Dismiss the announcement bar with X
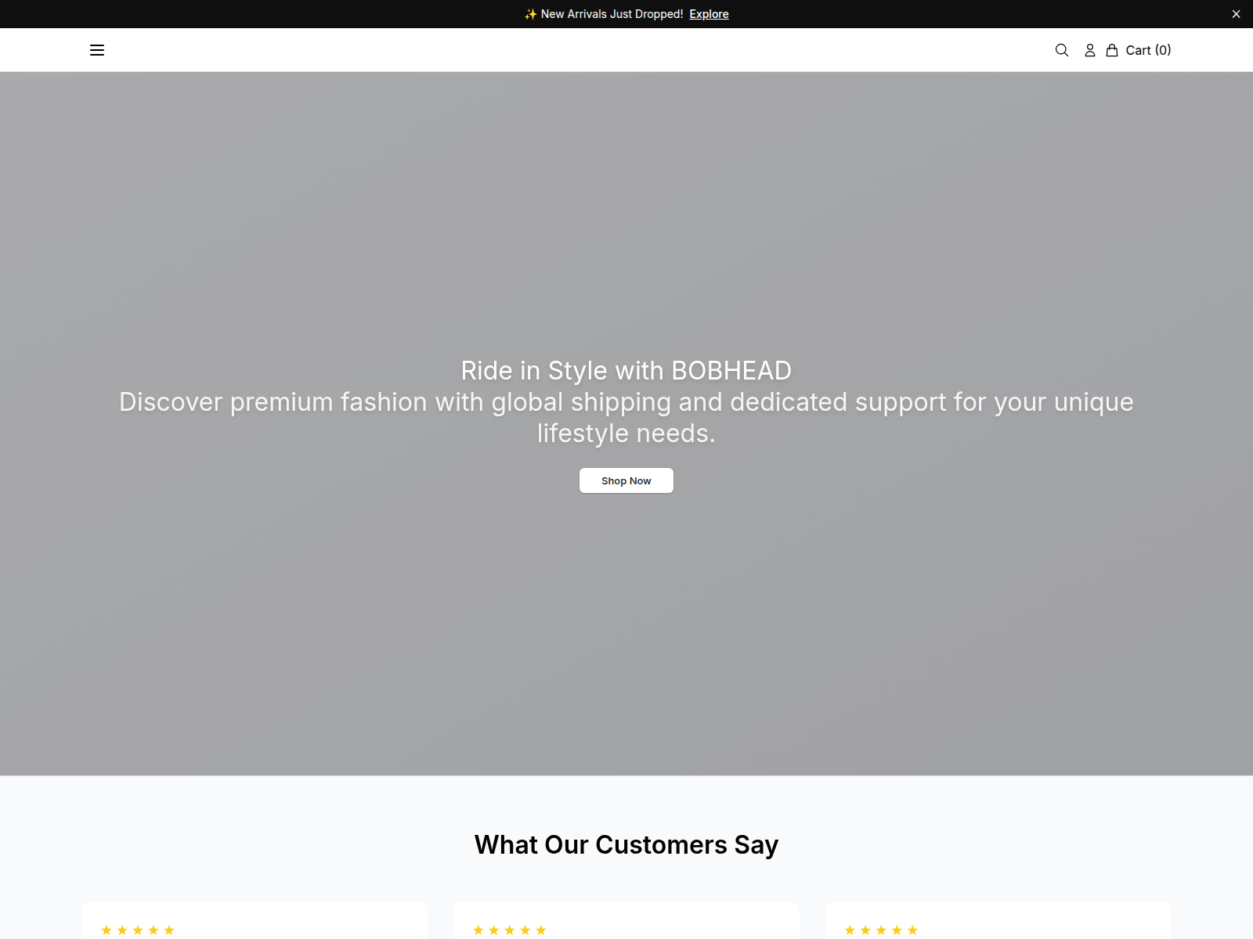The width and height of the screenshot is (1253, 939). tap(1236, 14)
